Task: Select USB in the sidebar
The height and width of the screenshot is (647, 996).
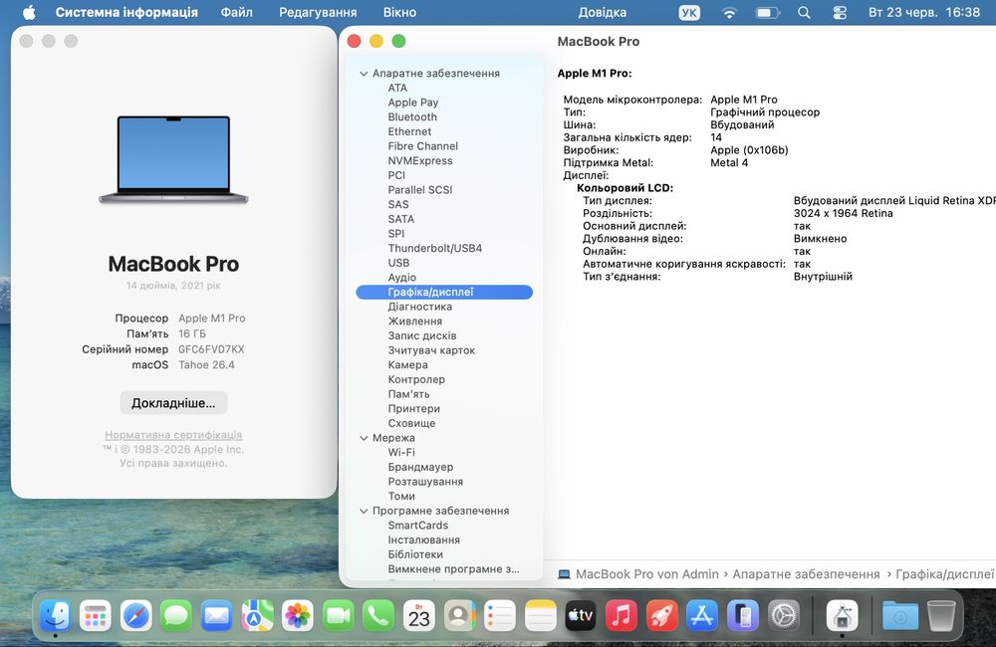Action: [398, 263]
